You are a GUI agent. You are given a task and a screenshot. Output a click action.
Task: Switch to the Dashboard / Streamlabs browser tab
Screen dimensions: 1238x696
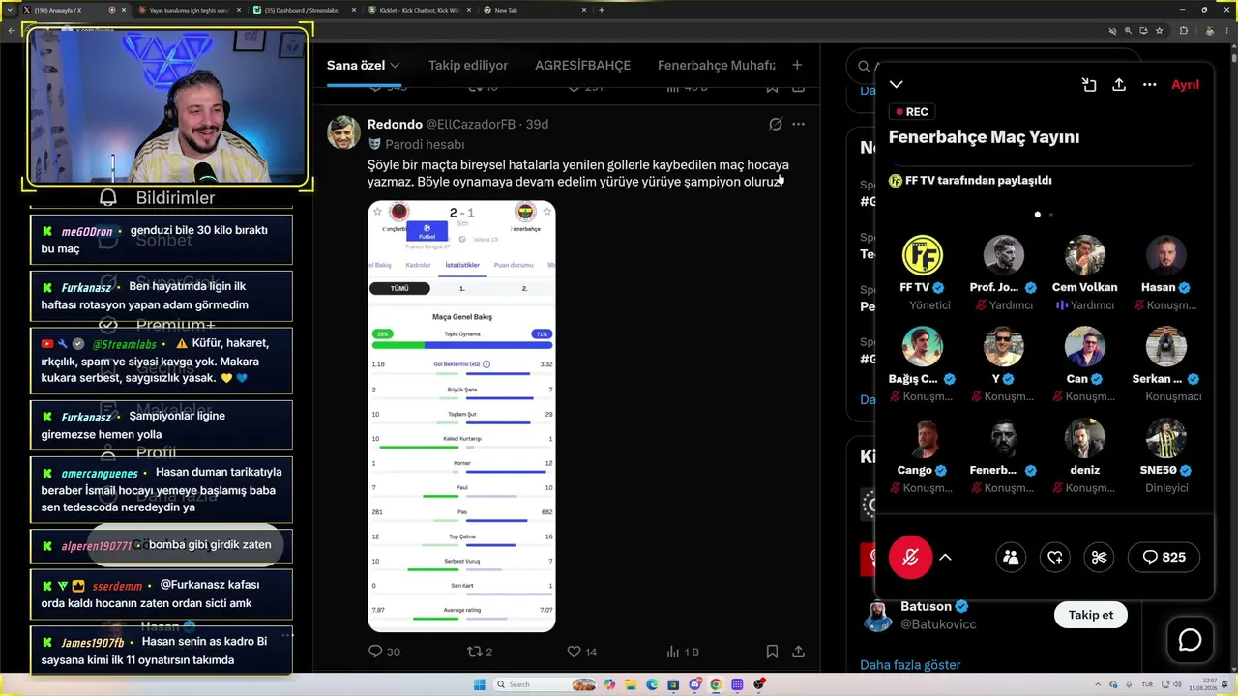coord(304,10)
